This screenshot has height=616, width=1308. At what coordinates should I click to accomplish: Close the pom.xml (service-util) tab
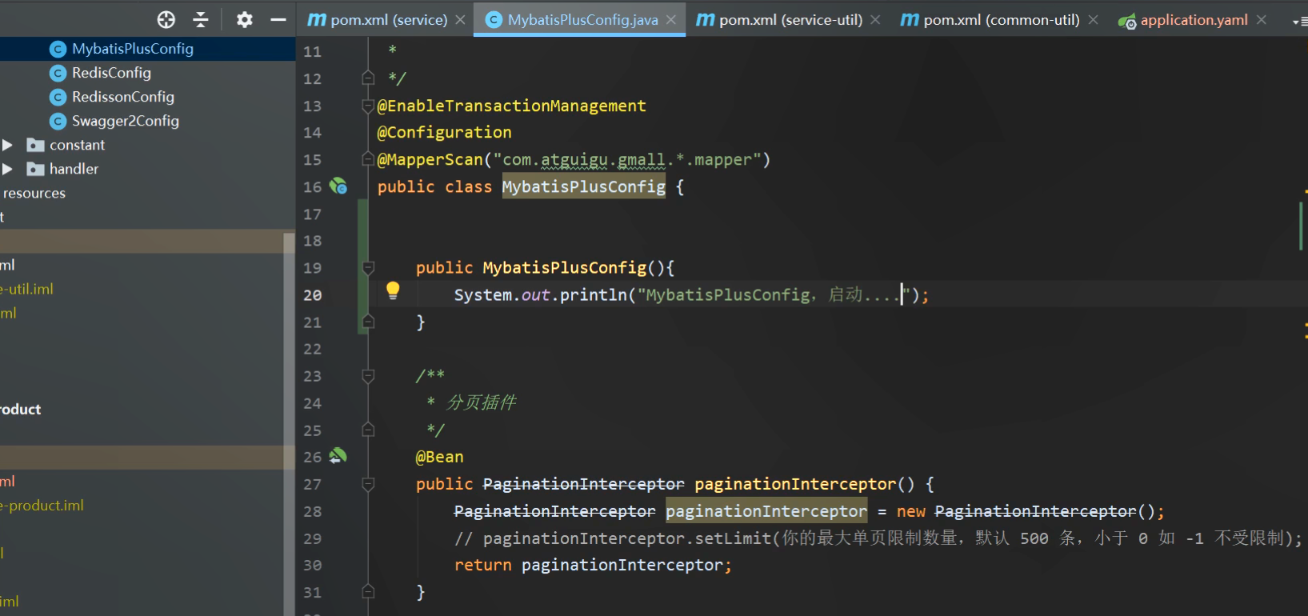(x=875, y=20)
